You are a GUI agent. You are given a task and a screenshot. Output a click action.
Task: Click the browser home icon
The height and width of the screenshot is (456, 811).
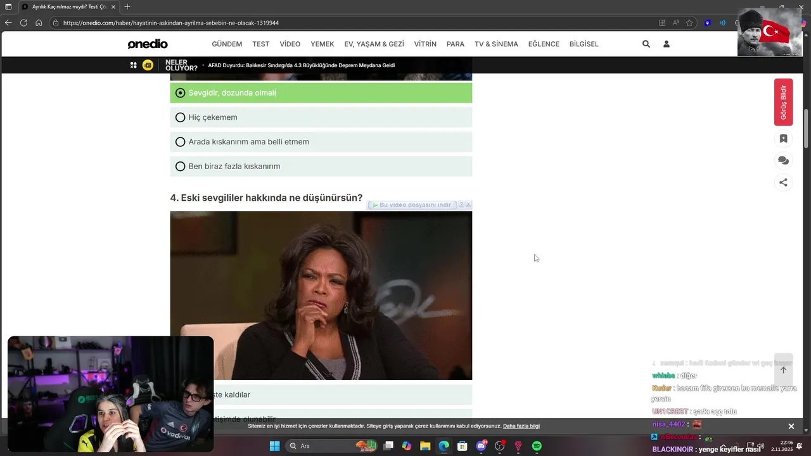(39, 23)
